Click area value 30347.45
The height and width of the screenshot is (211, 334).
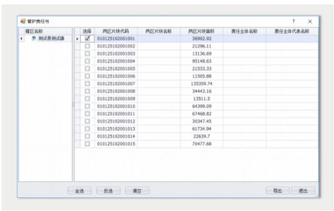pyautogui.click(x=202, y=121)
